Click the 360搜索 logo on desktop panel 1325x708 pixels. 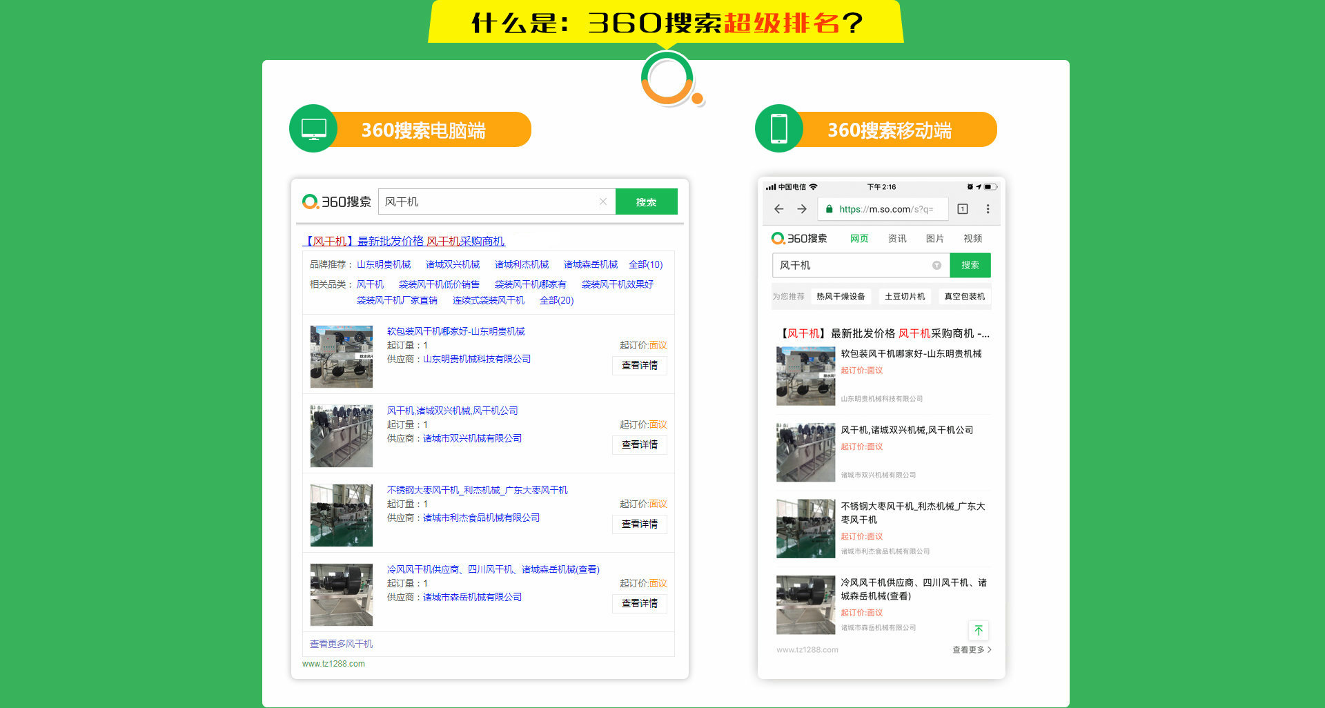pos(337,201)
